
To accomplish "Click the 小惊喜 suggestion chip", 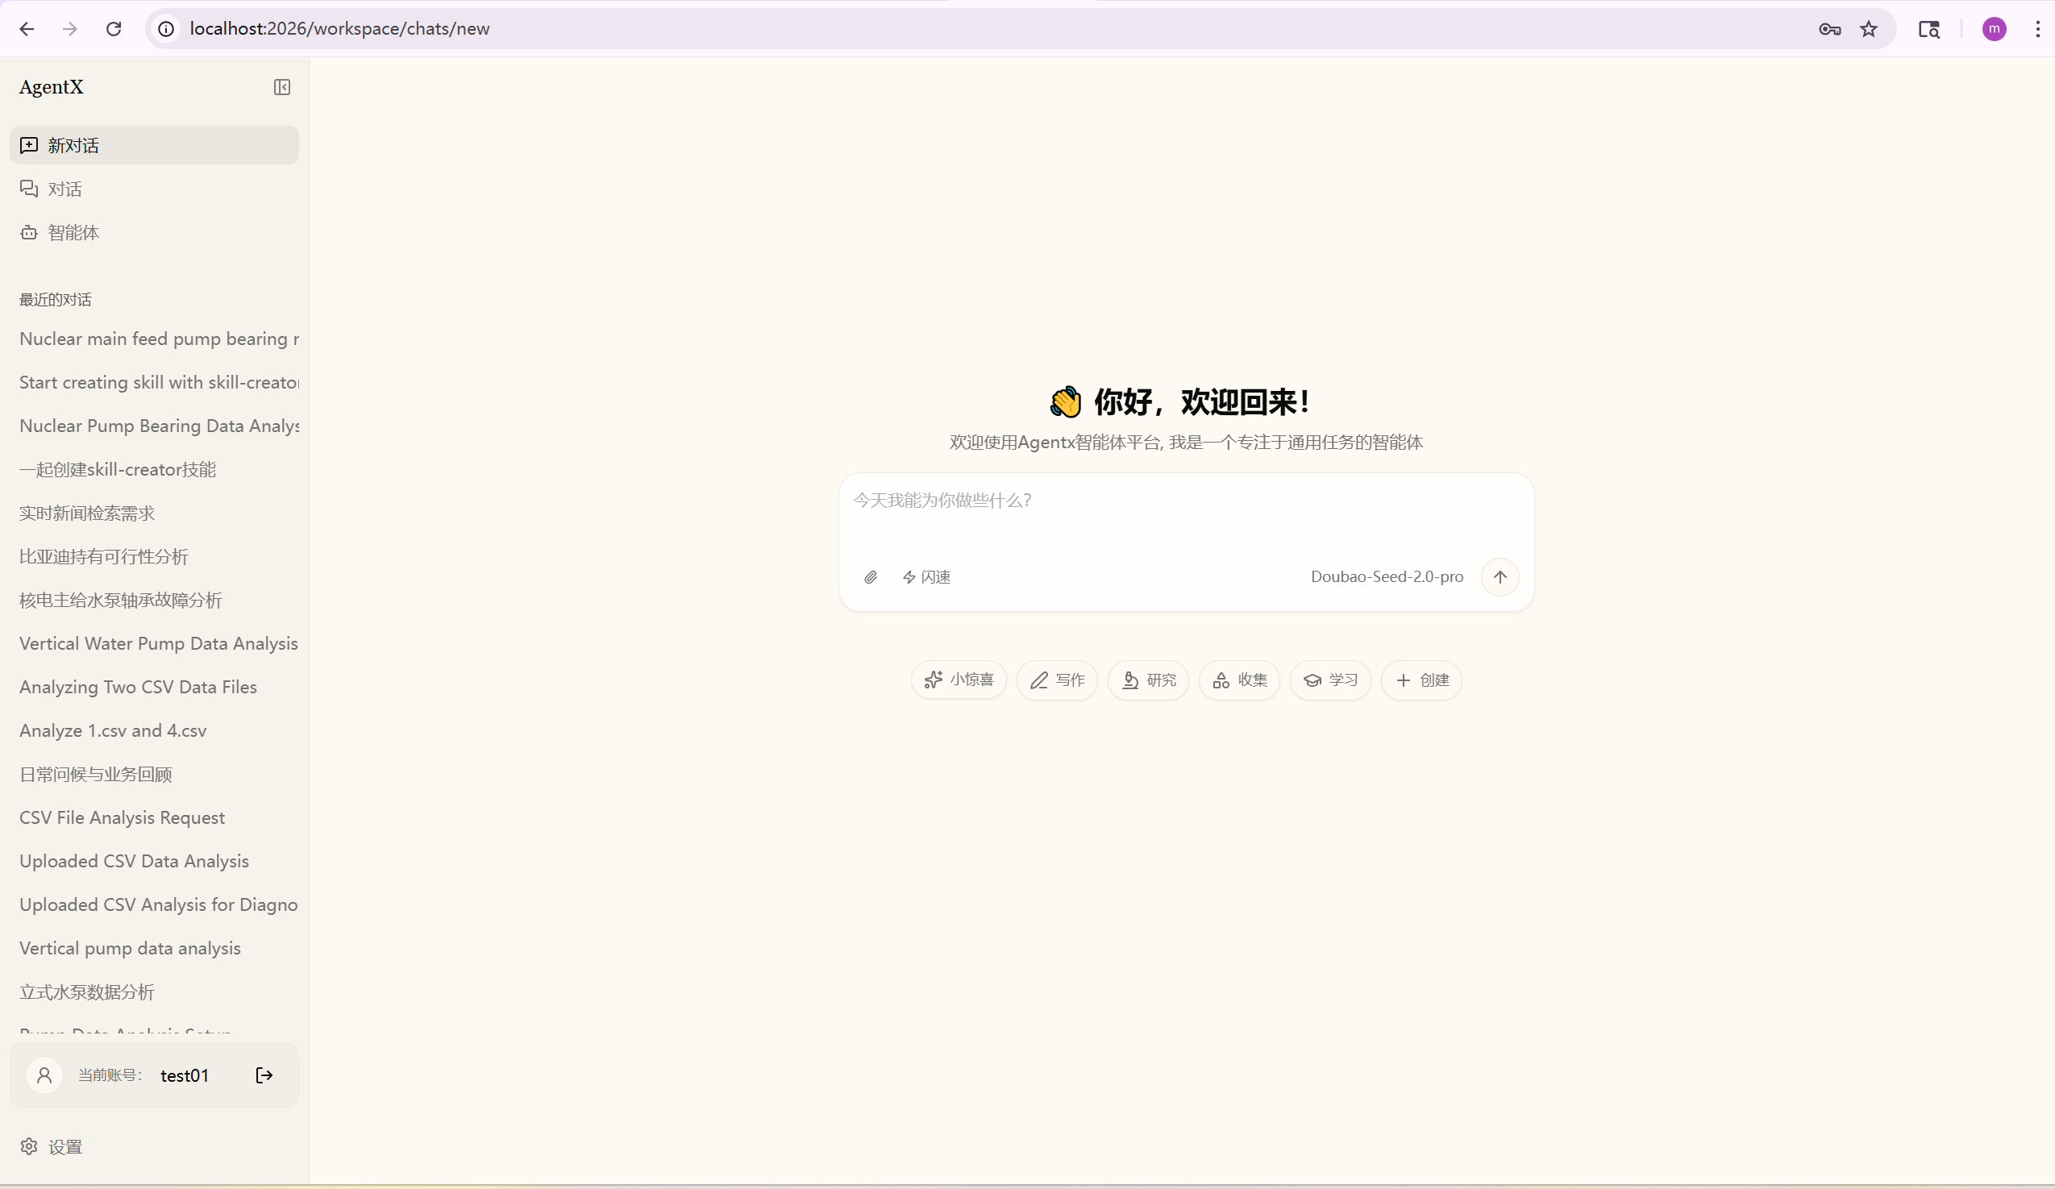I will (x=959, y=680).
